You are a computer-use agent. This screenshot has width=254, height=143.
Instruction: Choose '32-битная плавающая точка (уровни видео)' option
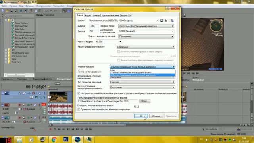coord(142,73)
